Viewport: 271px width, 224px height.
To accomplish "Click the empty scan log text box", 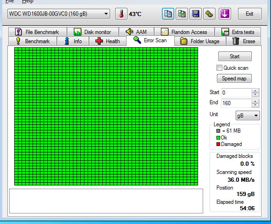I will click(x=106, y=201).
